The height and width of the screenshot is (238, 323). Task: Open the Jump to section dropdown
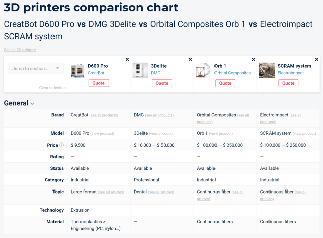[x=35, y=68]
